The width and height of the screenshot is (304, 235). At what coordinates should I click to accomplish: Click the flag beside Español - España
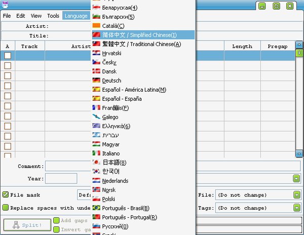click(96, 98)
